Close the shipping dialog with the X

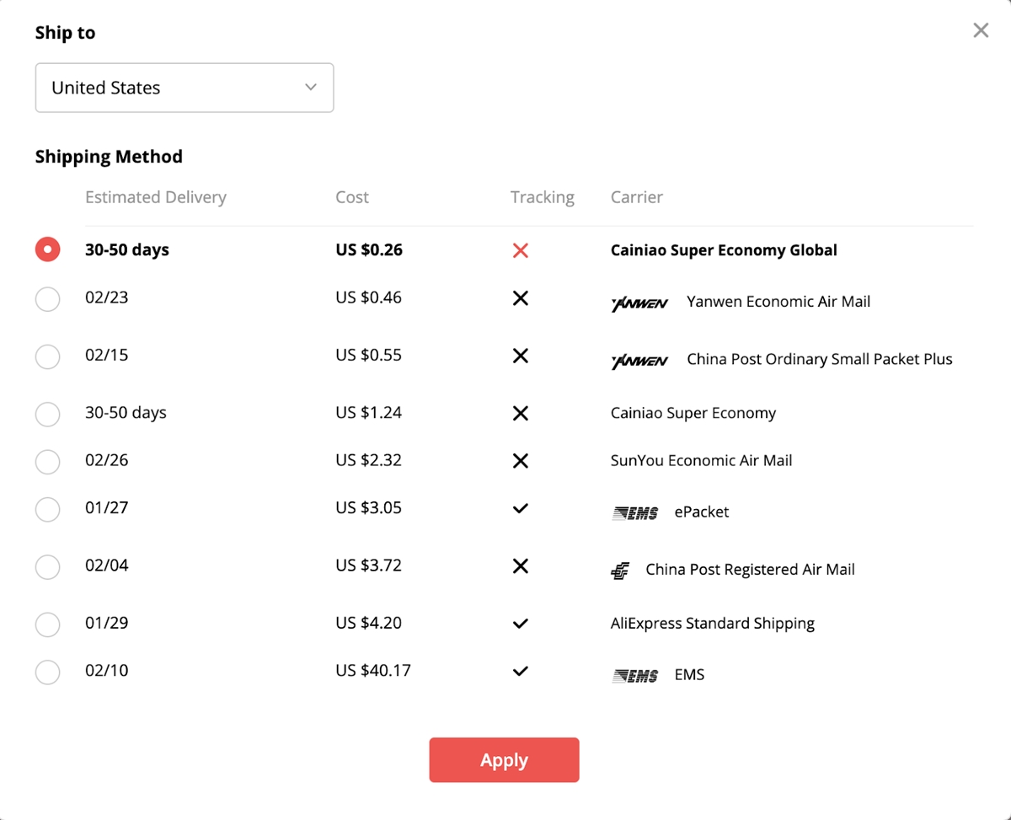(x=981, y=30)
